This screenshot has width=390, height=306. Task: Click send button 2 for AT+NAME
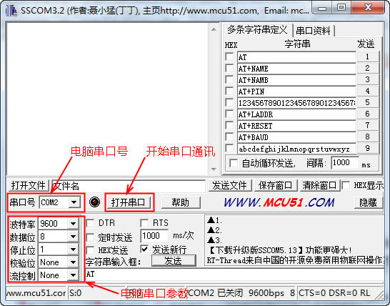coord(368,68)
